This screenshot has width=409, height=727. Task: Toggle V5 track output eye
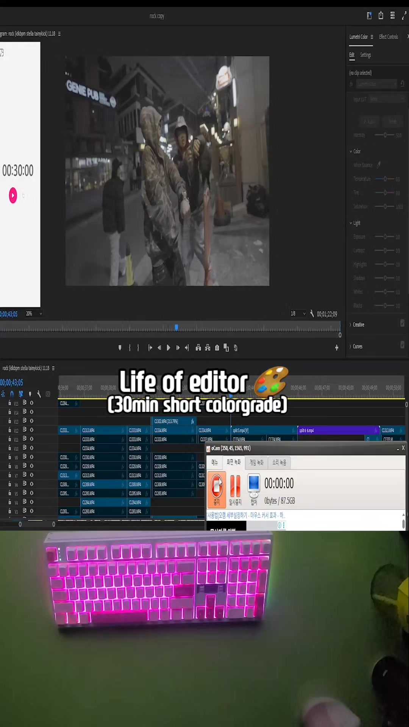pyautogui.click(x=31, y=493)
